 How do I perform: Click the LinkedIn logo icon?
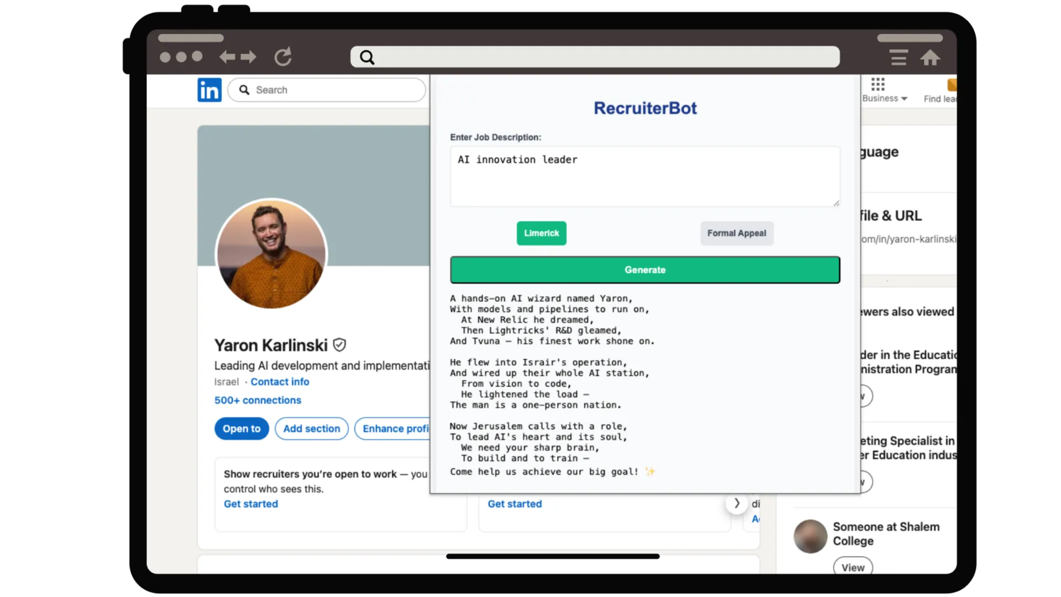pos(209,90)
